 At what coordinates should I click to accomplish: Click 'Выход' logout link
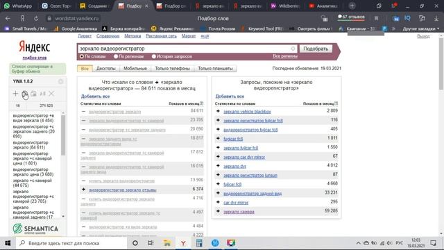(423, 36)
